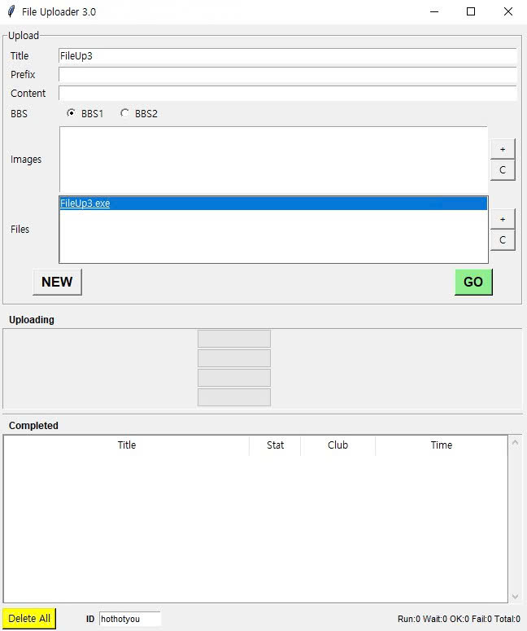Focus the Prefix input field

click(x=287, y=74)
